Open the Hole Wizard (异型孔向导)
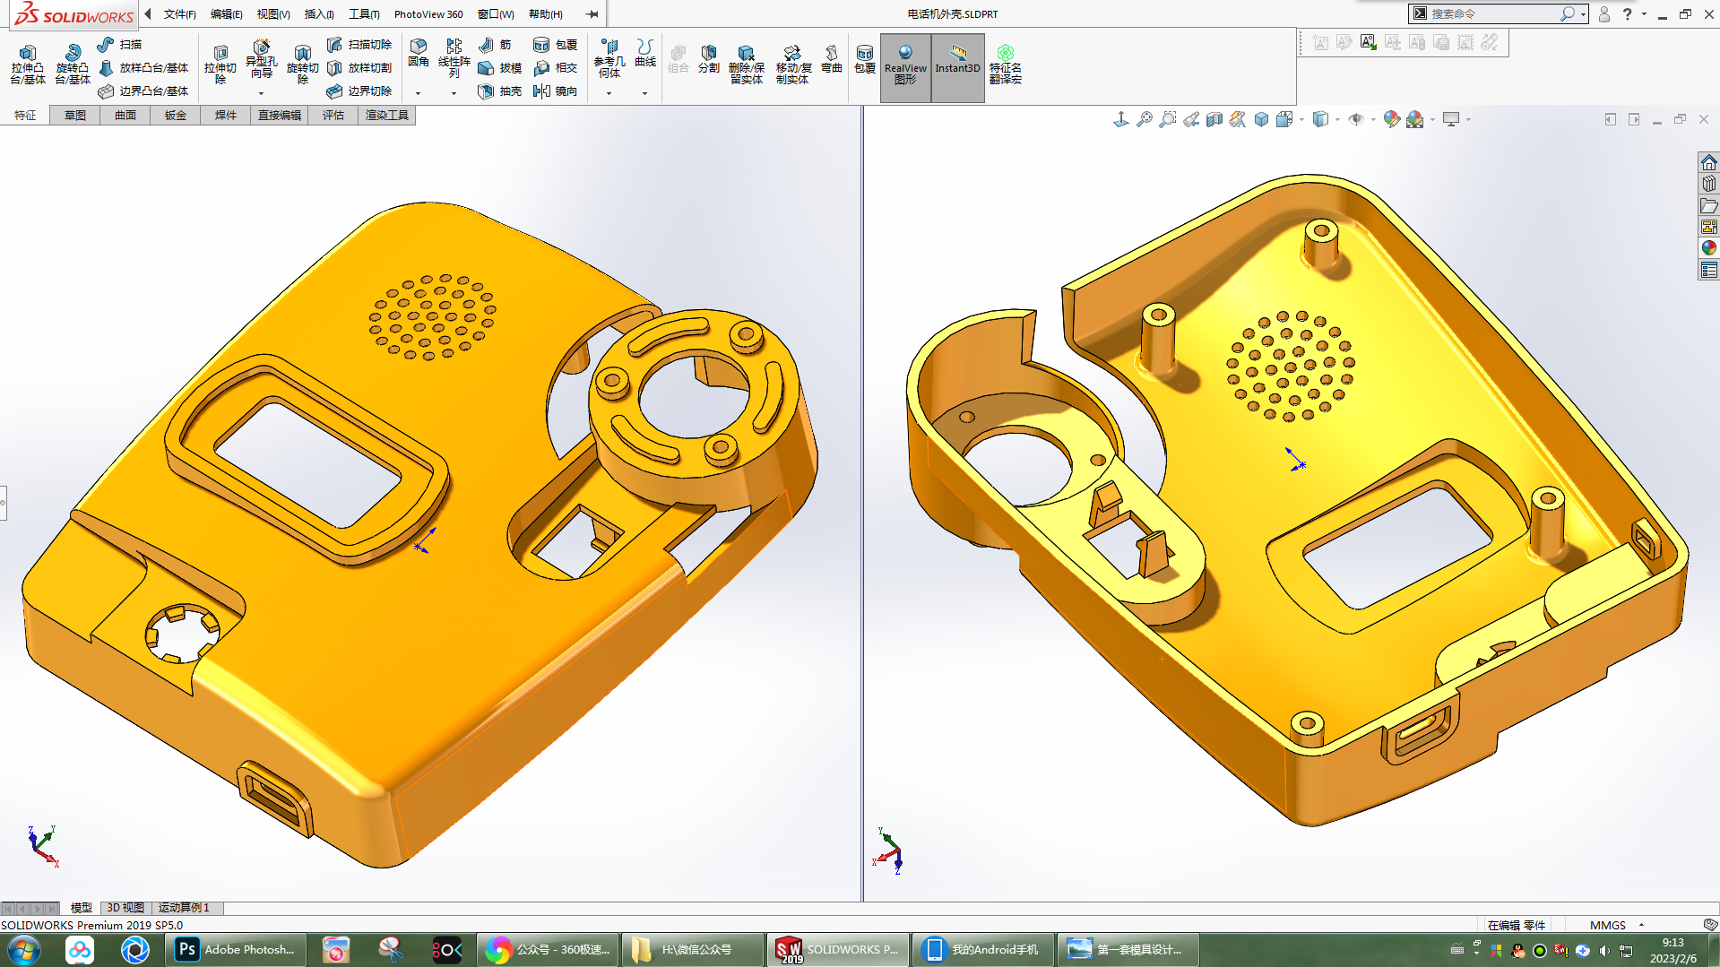Screen dimensions: 1720x967 point(261,57)
